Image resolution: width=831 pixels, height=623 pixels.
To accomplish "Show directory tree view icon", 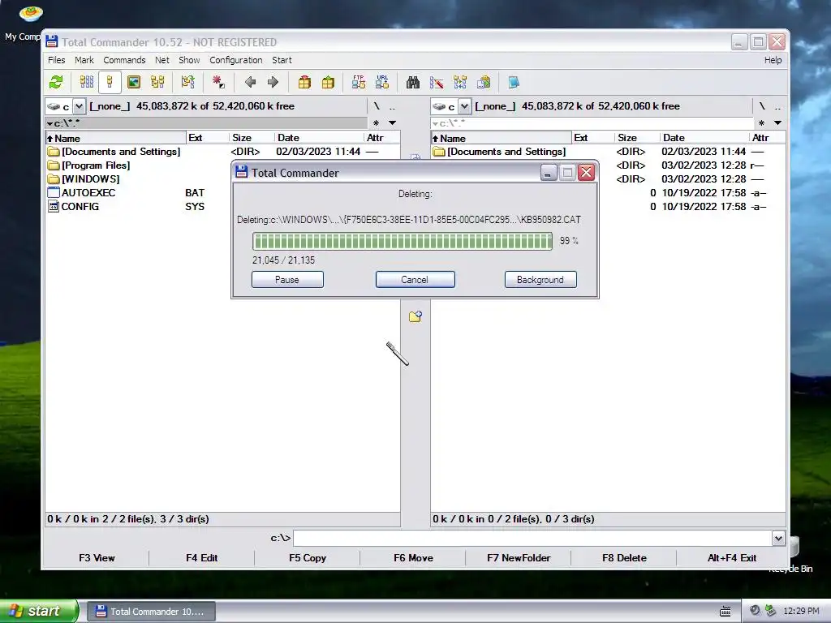I will (x=157, y=82).
